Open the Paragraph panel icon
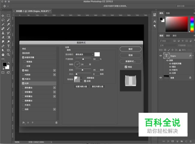 (x=154, y=26)
